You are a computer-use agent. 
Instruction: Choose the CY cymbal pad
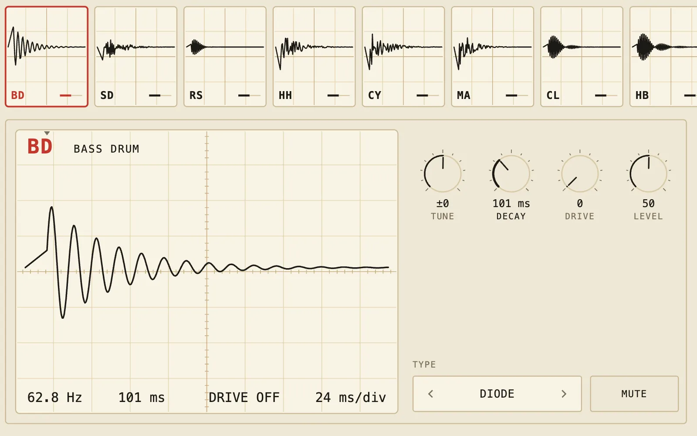403,57
